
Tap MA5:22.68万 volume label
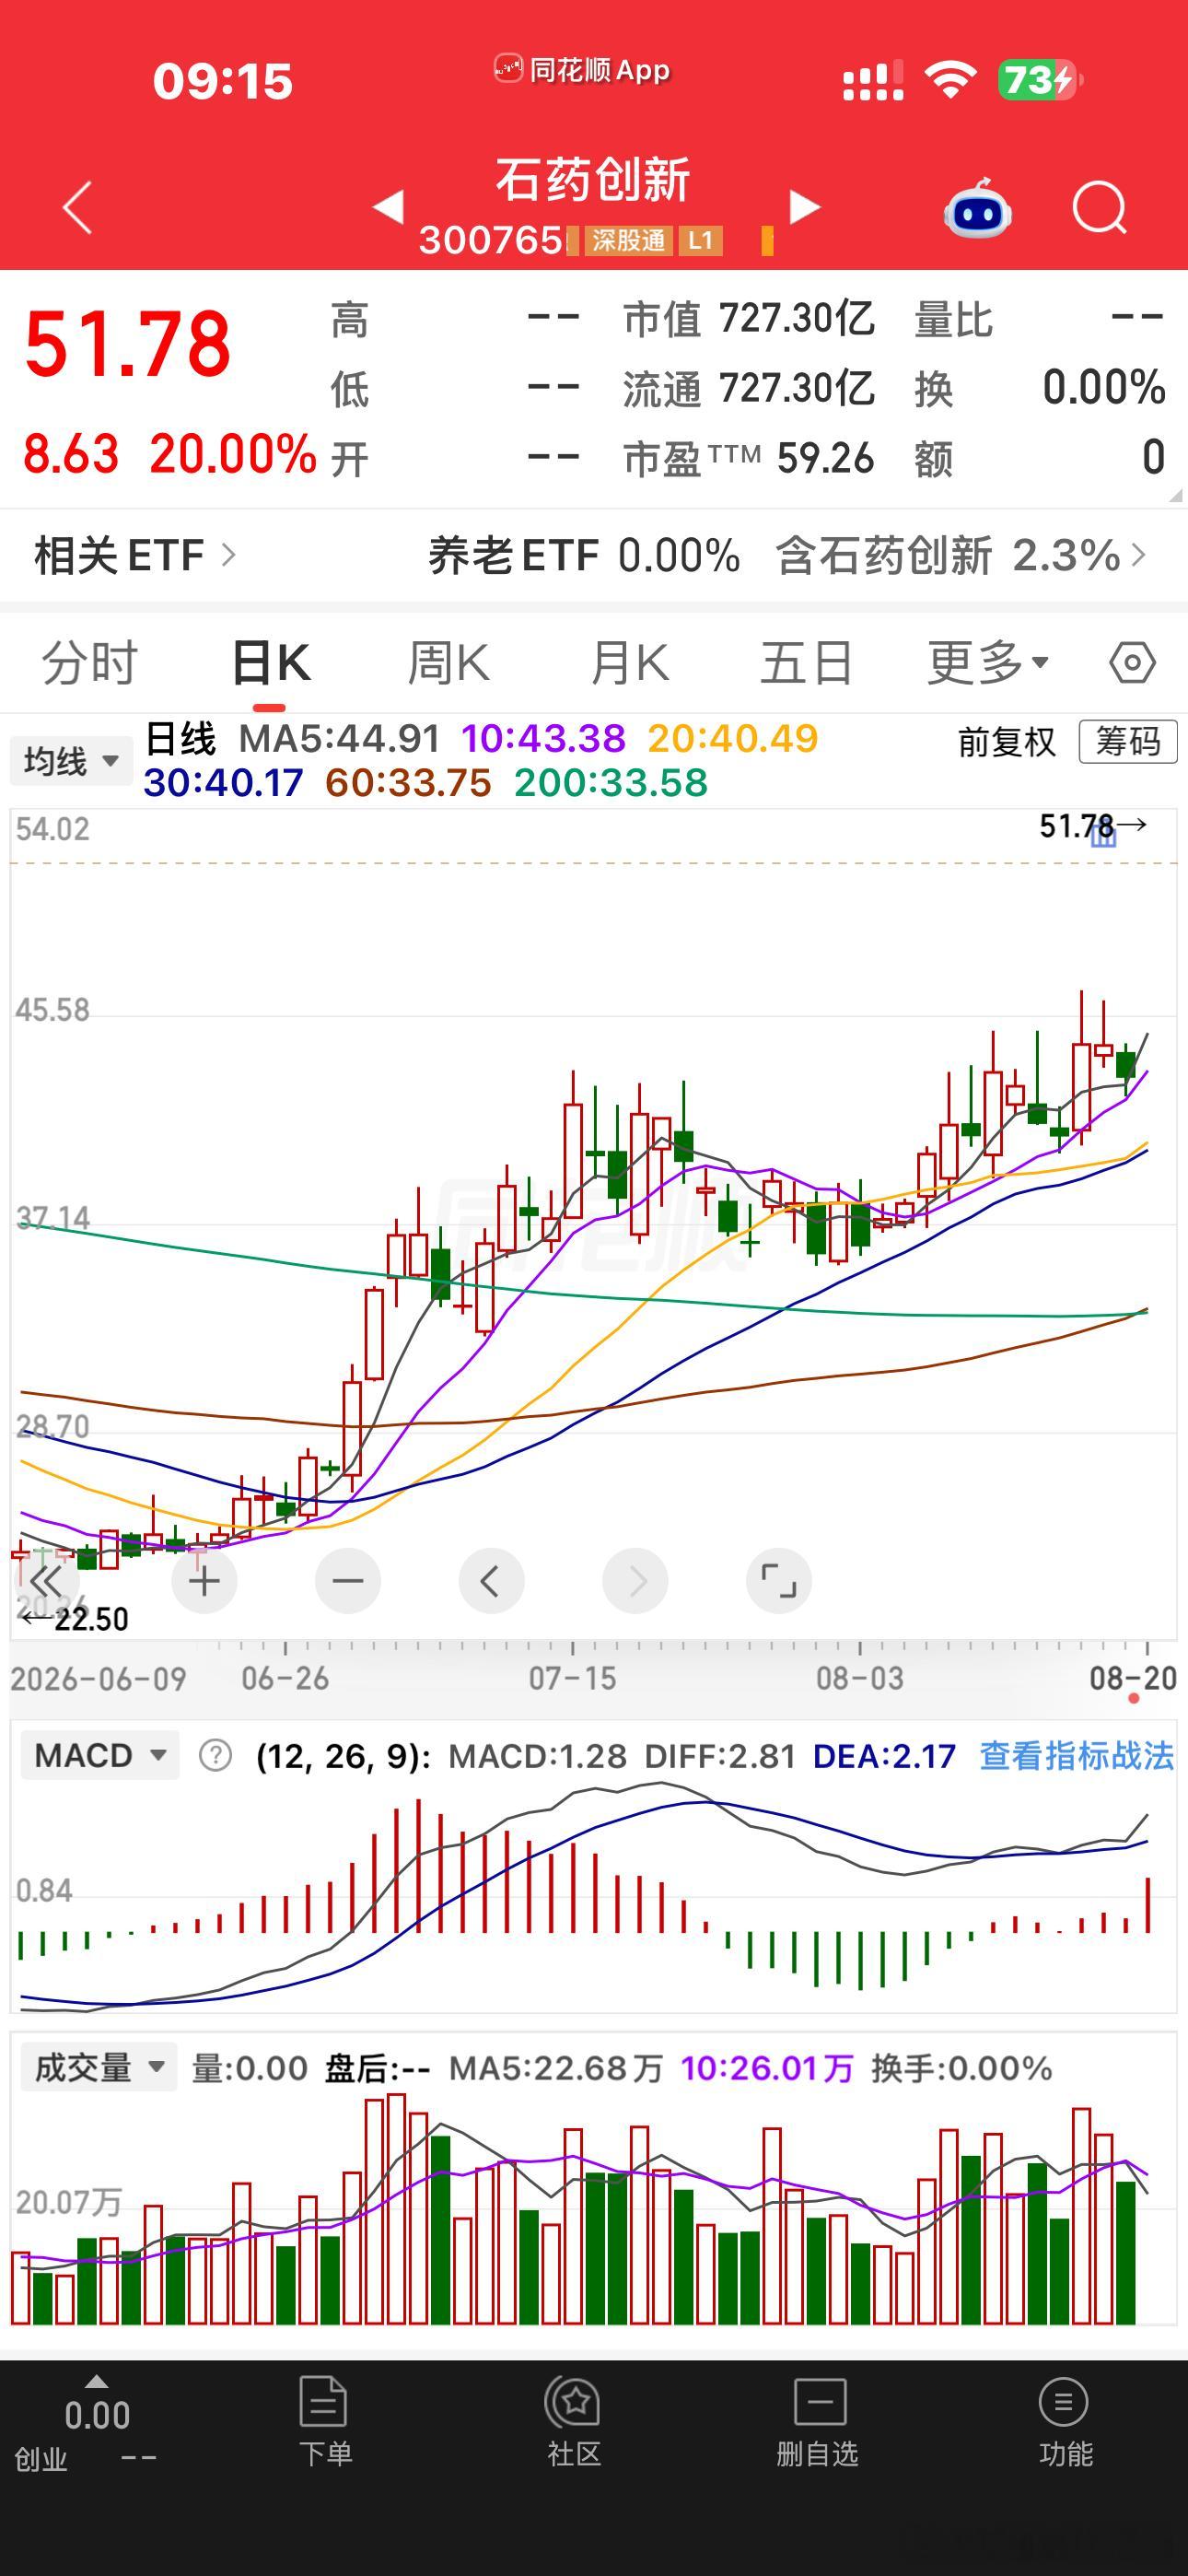click(x=556, y=2068)
